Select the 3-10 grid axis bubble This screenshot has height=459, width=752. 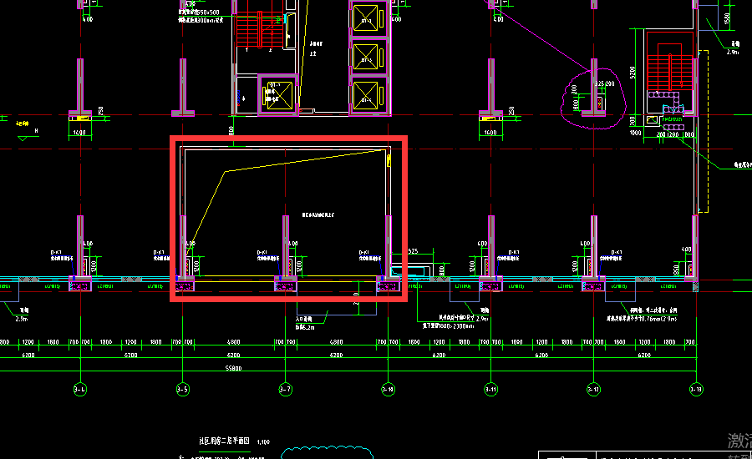click(x=388, y=389)
